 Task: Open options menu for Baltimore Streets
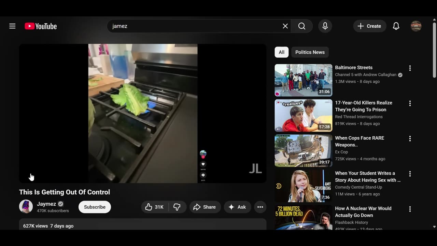(x=410, y=68)
